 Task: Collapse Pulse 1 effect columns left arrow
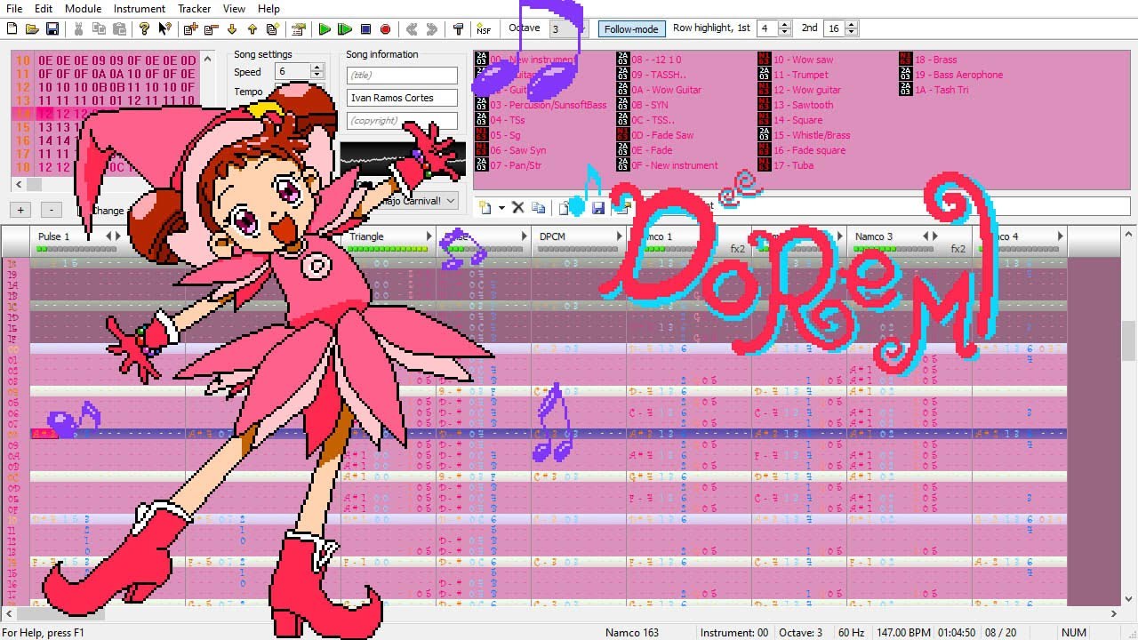108,236
